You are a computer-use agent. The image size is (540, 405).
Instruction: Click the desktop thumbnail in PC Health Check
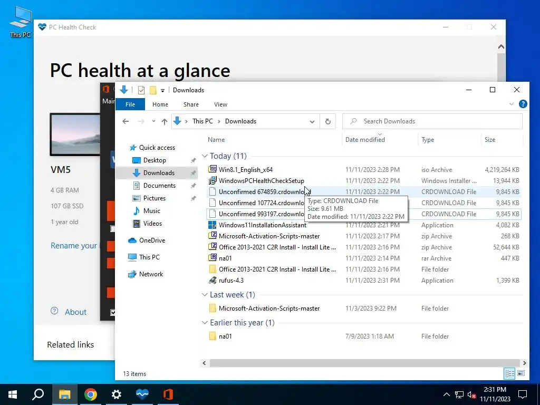(75, 134)
